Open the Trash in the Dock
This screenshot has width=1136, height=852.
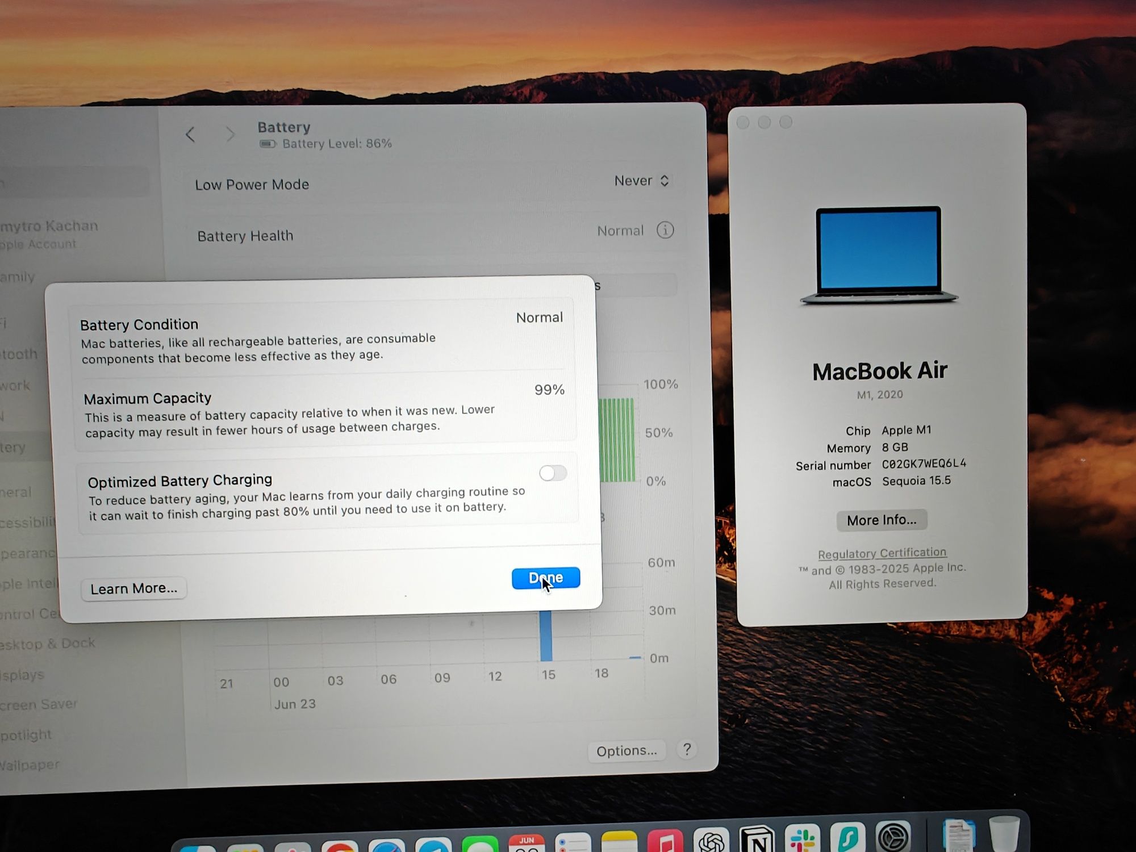1004,834
